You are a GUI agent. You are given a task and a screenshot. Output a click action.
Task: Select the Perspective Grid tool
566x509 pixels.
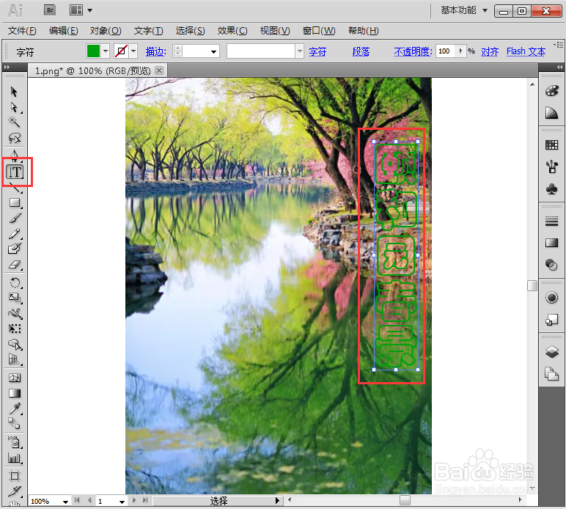point(15,359)
